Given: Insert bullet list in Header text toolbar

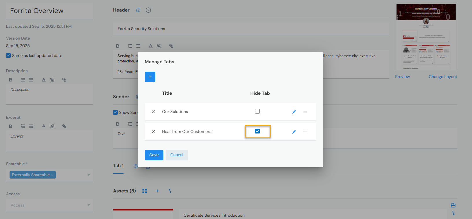Looking at the screenshot, I should pyautogui.click(x=138, y=46).
